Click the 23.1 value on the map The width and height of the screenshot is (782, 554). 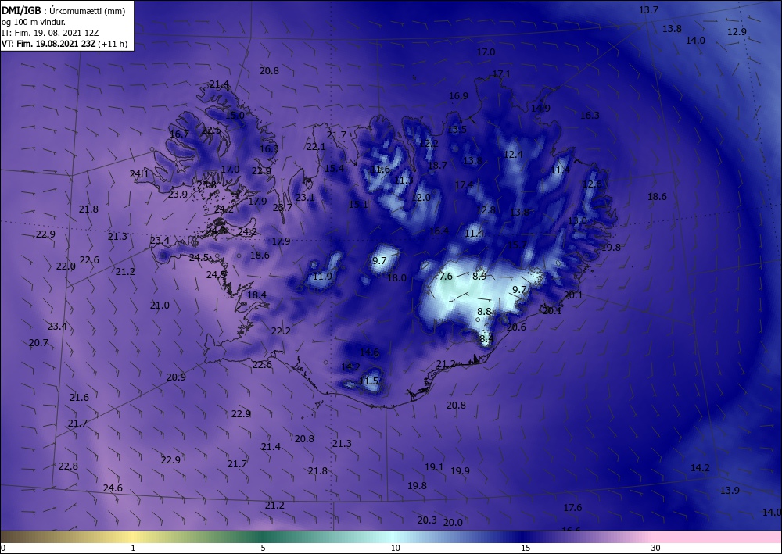click(x=305, y=198)
